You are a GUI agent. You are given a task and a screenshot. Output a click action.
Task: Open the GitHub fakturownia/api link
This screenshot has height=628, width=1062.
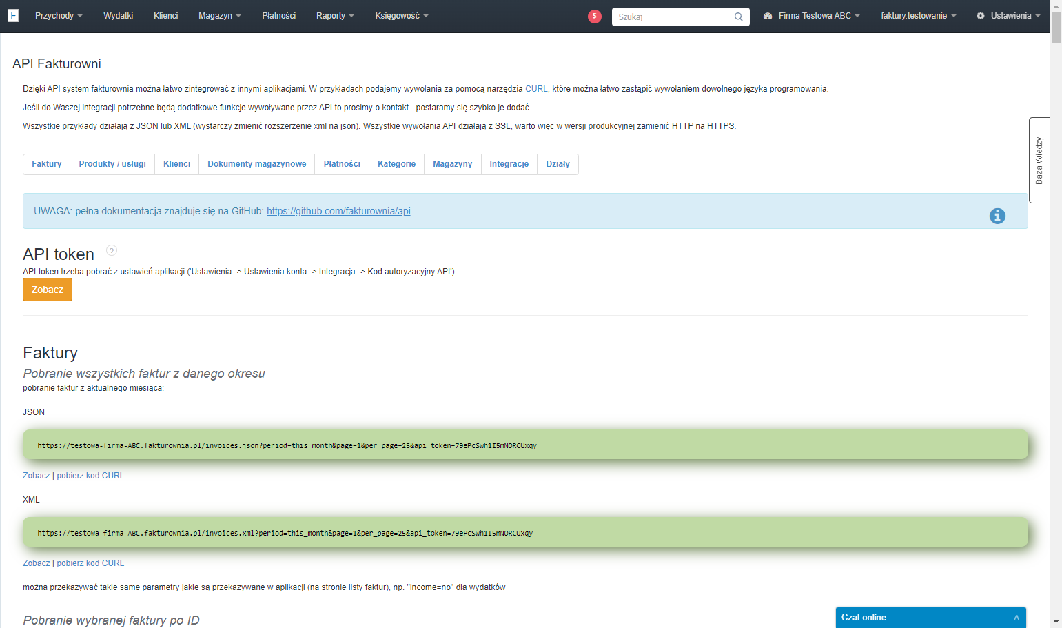point(338,211)
